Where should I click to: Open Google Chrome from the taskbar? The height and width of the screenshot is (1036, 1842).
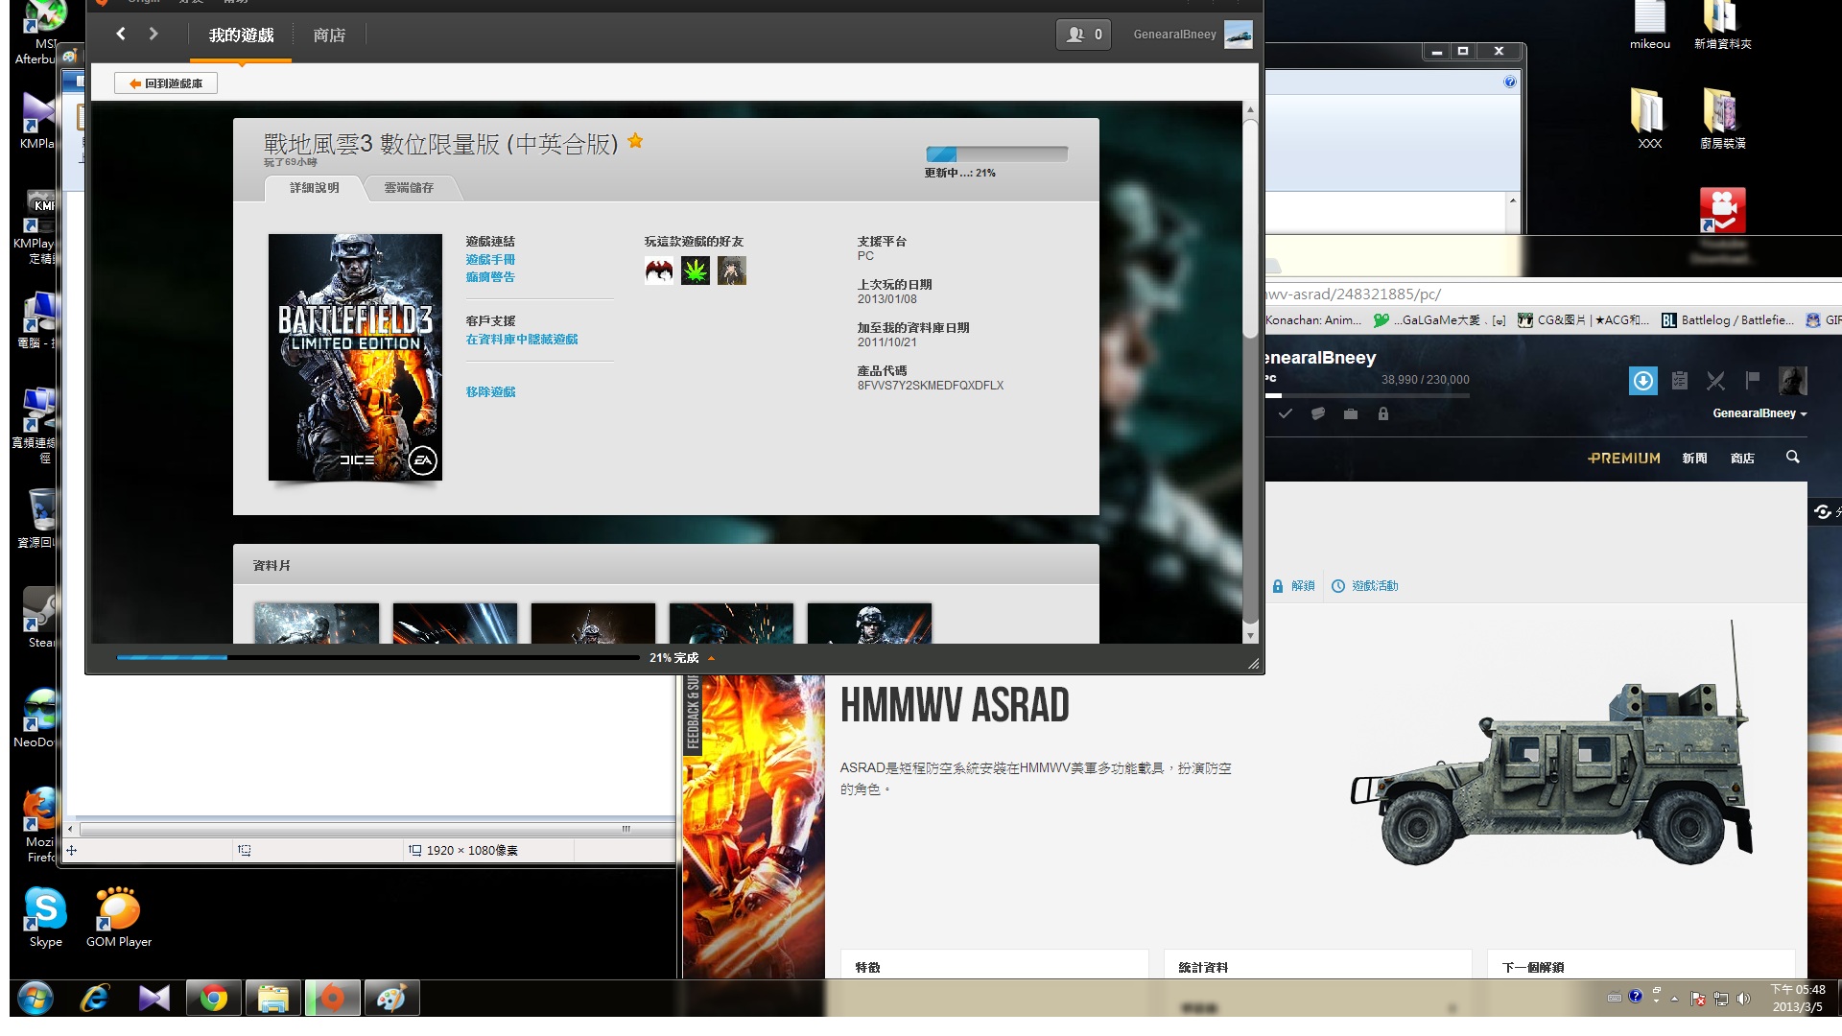213,999
